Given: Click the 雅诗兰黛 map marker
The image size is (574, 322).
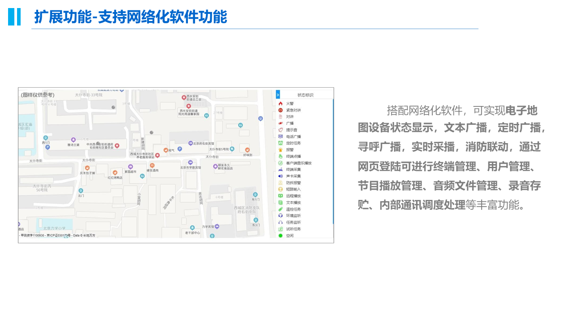Looking at the screenshot, I should pos(74,140).
